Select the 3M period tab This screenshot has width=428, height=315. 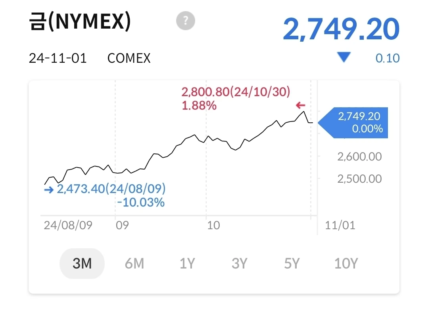tap(82, 263)
